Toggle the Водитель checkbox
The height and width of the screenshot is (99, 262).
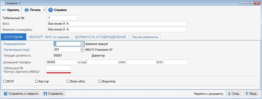point(100,81)
